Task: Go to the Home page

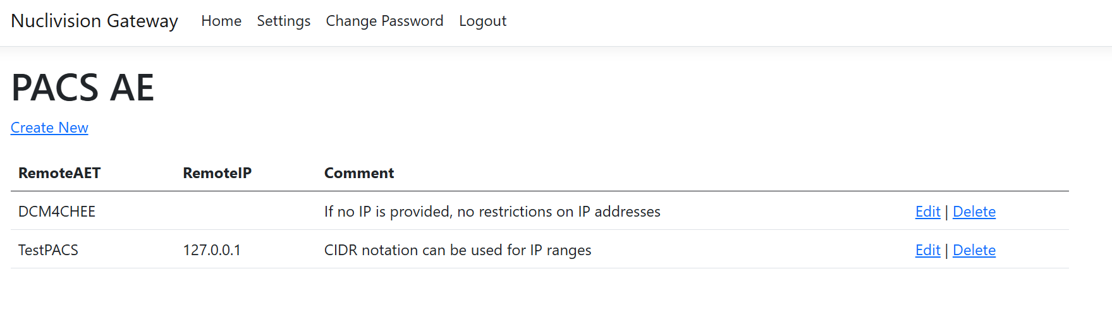Action: coord(221,21)
